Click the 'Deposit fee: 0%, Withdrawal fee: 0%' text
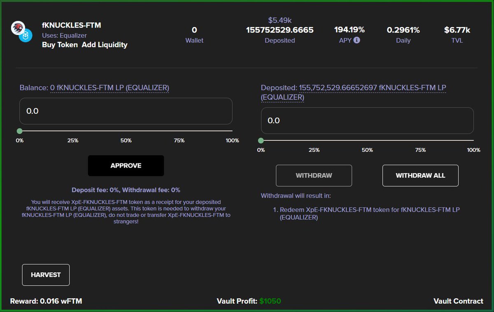 click(x=126, y=190)
